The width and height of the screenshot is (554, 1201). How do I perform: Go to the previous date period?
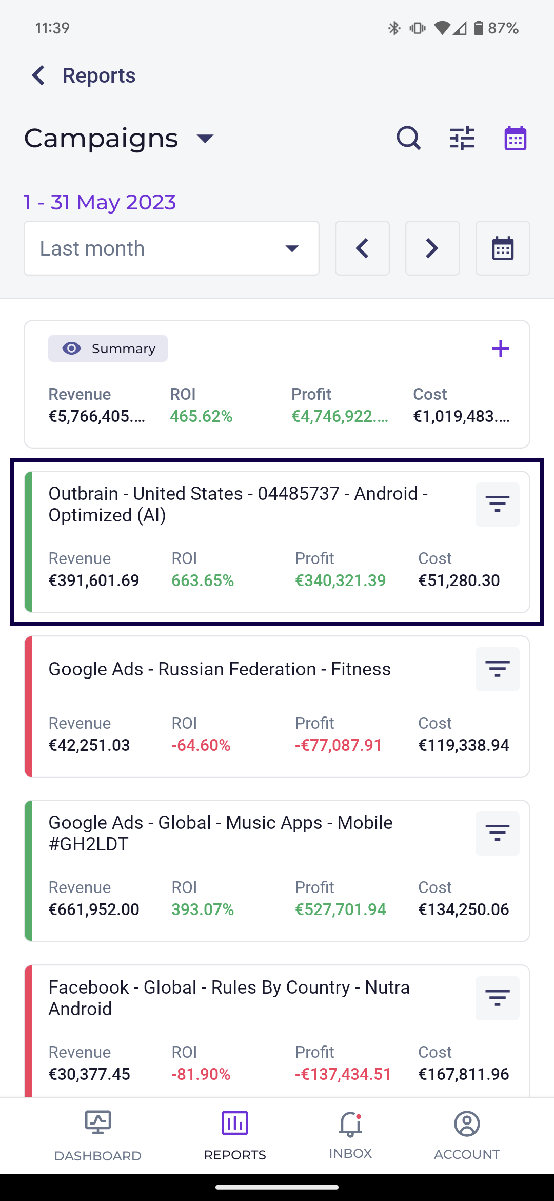pos(362,248)
